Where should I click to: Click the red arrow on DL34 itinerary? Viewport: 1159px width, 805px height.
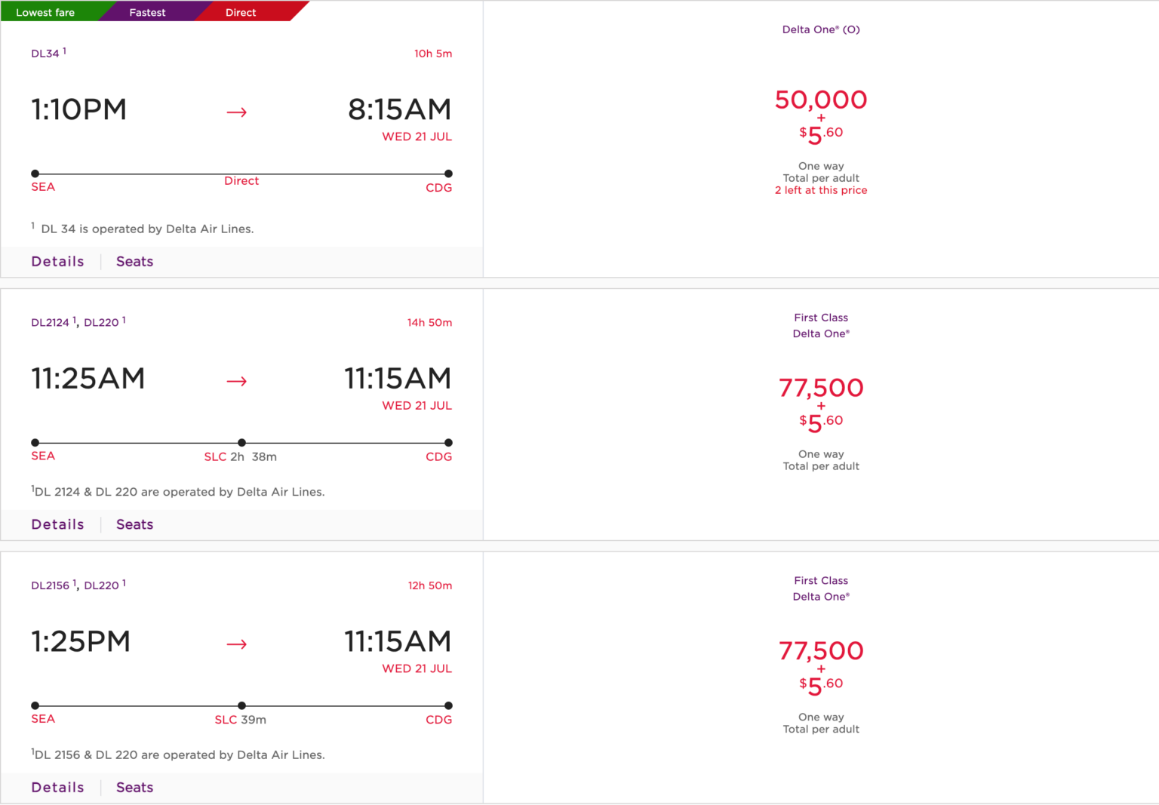pyautogui.click(x=237, y=112)
